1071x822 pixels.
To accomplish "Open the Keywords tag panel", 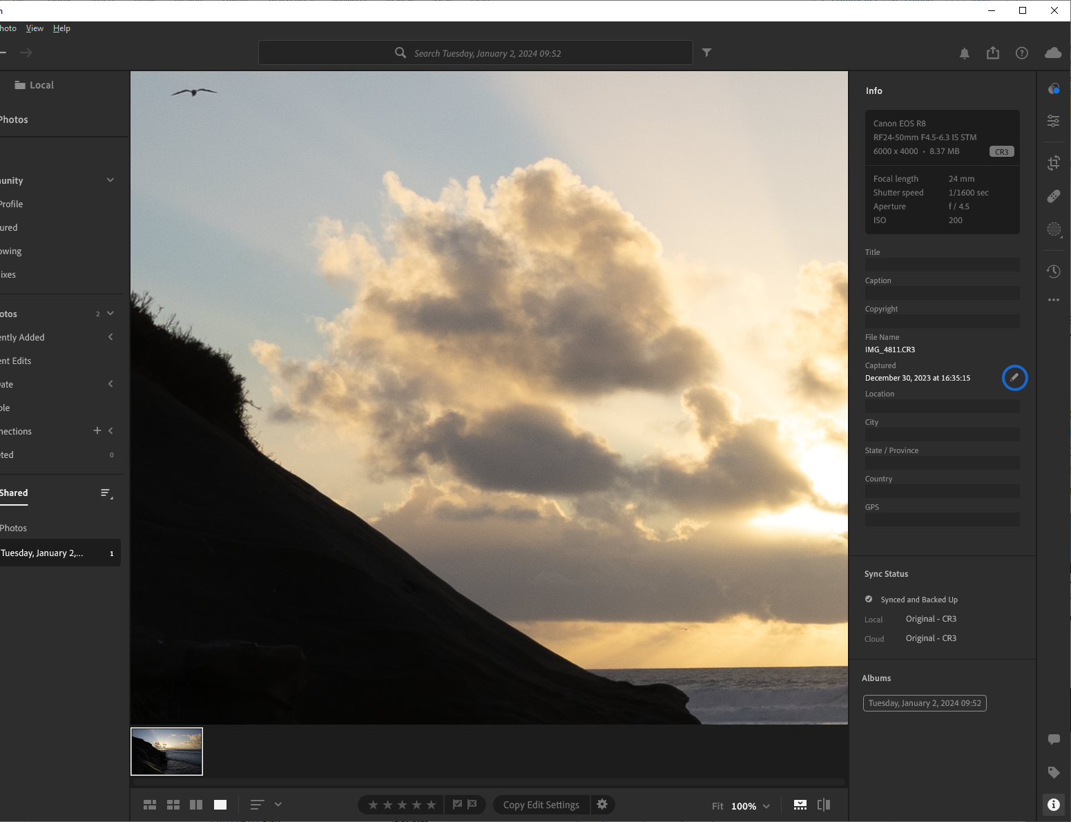I will pos(1054,772).
